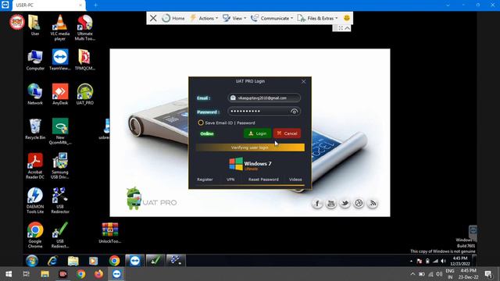Click the red Cancel button
Screen dimensions: 500x281
pyautogui.click(x=287, y=133)
